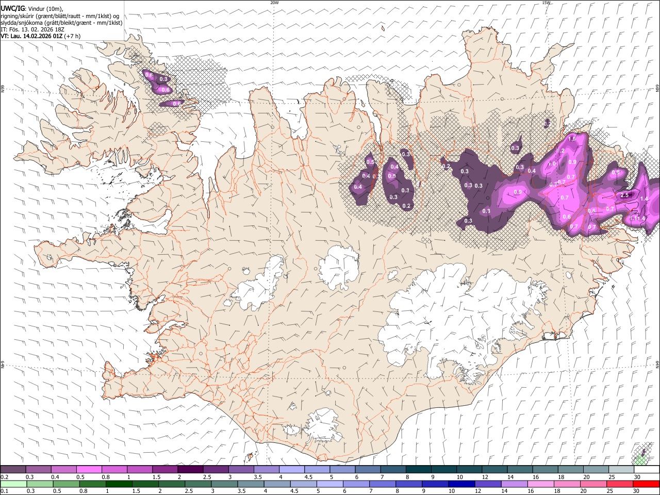This screenshot has width=660, height=495.
Task: Click the round white Hofsjökull glacier in central Iceland
Action: (339, 267)
